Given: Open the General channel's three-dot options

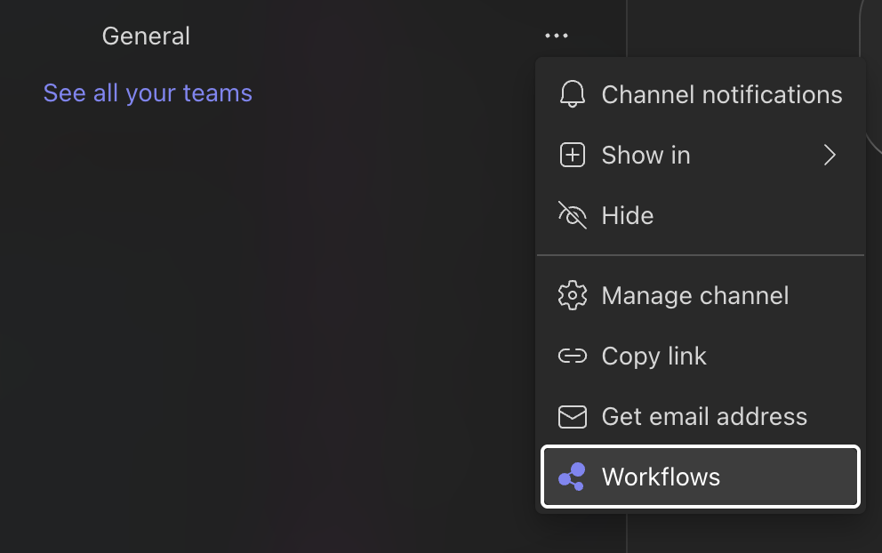Looking at the screenshot, I should pyautogui.click(x=557, y=36).
